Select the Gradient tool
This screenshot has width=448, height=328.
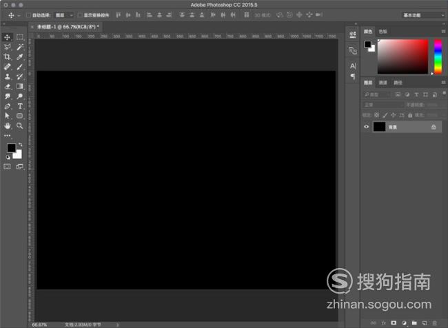coord(20,86)
